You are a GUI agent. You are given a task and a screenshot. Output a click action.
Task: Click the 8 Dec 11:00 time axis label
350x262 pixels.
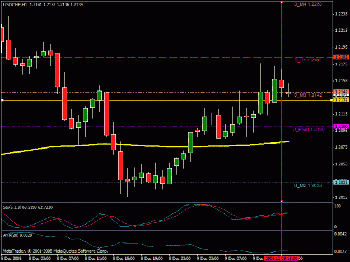[x=96, y=259]
